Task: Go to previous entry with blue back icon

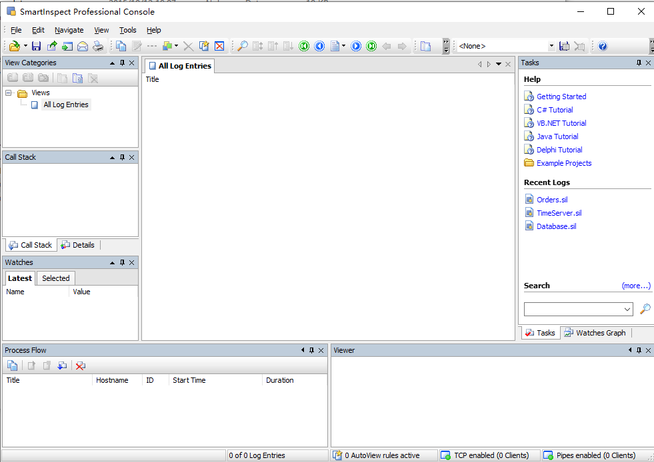Action: pos(319,46)
